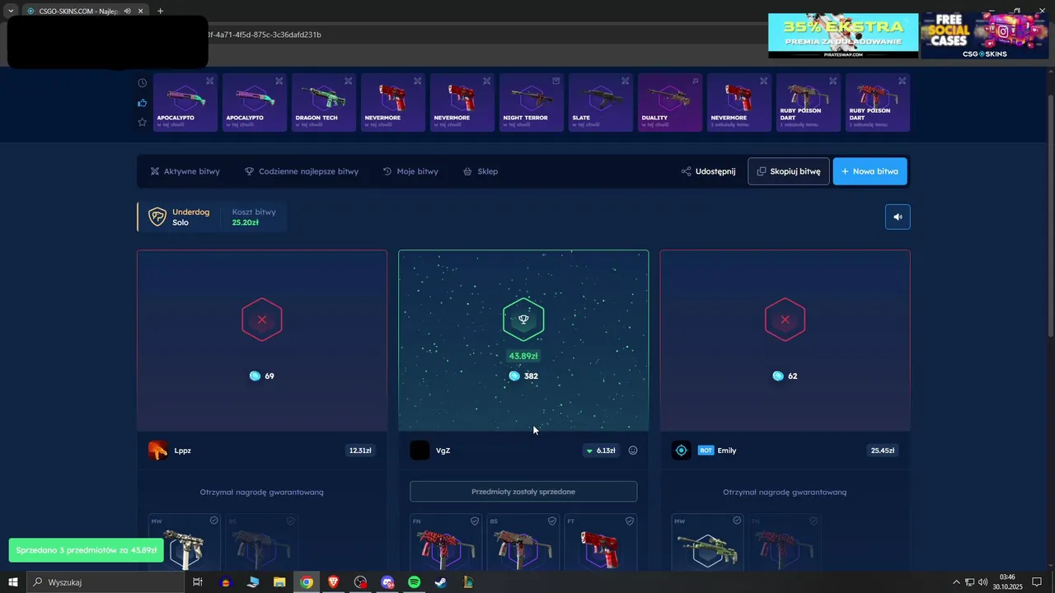
Task: Open File Explorer from taskbar
Action: (279, 582)
